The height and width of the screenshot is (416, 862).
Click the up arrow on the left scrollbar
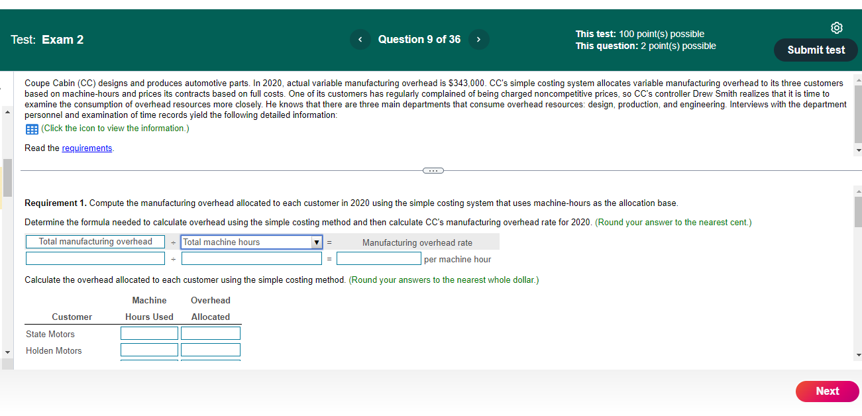pyautogui.click(x=7, y=111)
